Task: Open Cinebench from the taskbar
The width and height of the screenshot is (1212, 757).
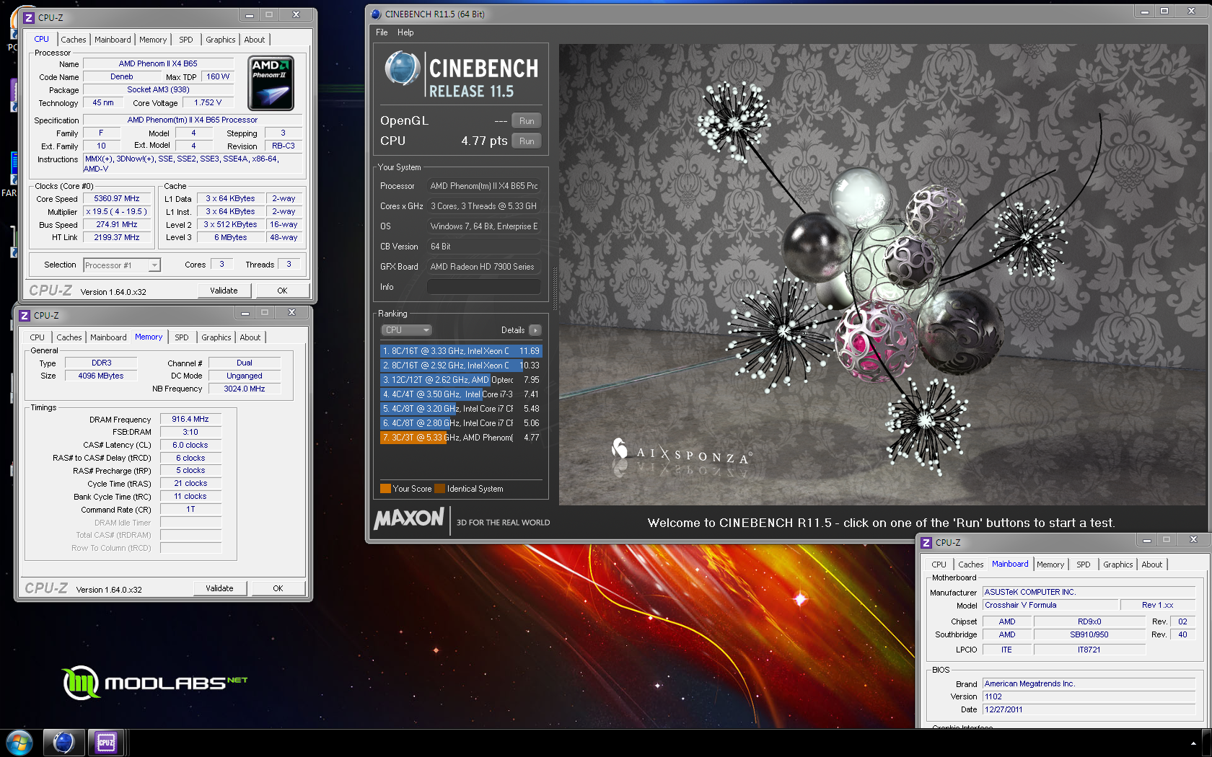Action: pos(63,743)
